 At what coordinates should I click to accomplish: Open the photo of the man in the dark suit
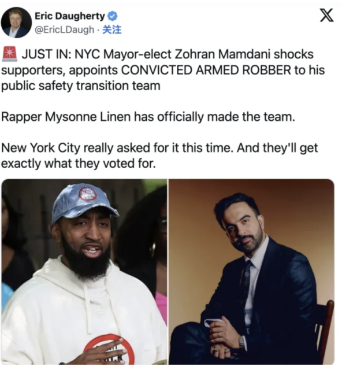[x=251, y=272]
